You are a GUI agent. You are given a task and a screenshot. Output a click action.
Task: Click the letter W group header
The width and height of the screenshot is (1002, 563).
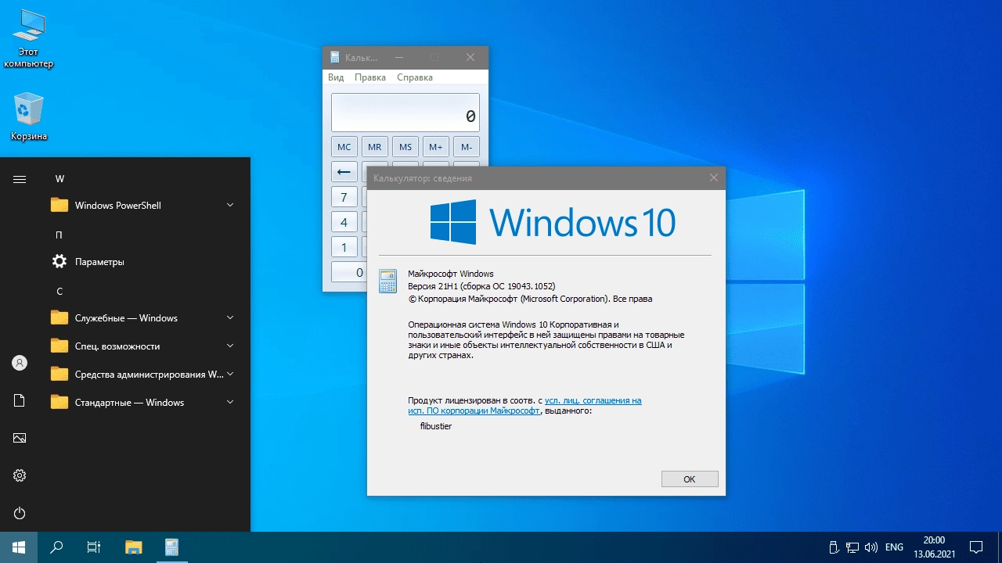click(59, 179)
